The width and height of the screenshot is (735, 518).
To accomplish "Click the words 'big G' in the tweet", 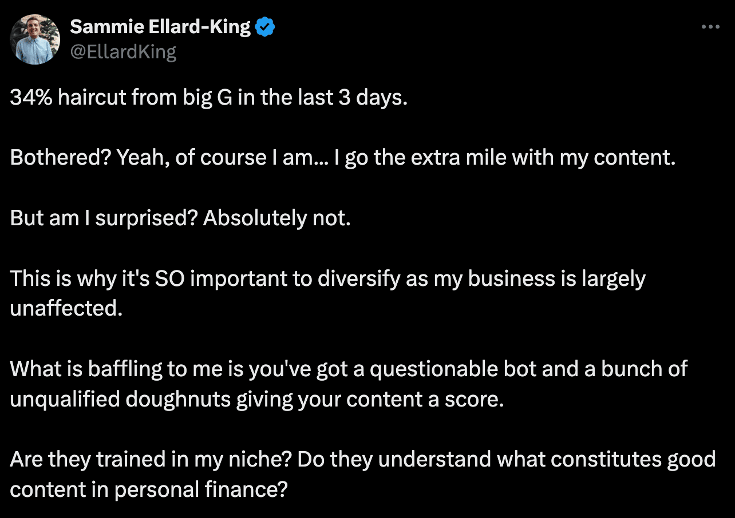I will 208,98.
